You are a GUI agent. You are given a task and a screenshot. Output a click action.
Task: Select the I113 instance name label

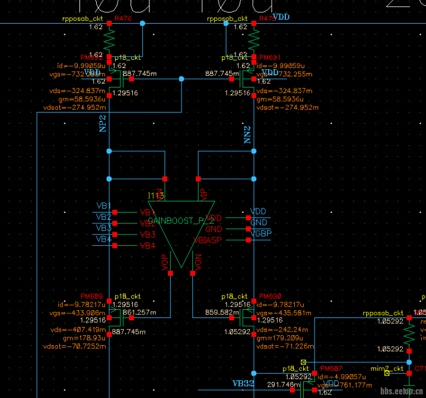155,195
